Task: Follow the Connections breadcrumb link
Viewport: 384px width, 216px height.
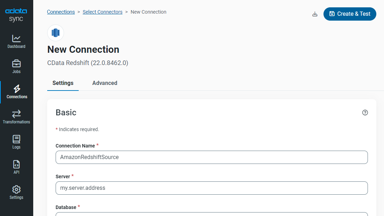Action: [x=61, y=12]
